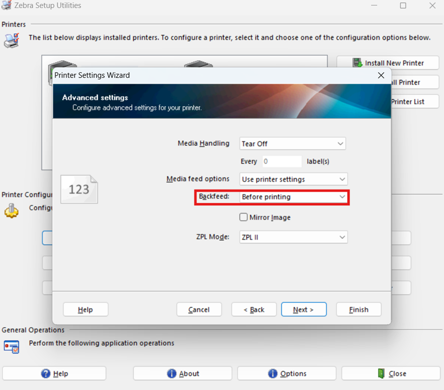The width and height of the screenshot is (444, 390).
Task: Open About in main window
Action: click(182, 373)
